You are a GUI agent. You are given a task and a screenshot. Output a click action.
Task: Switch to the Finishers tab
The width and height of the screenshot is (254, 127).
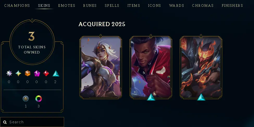click(x=232, y=5)
